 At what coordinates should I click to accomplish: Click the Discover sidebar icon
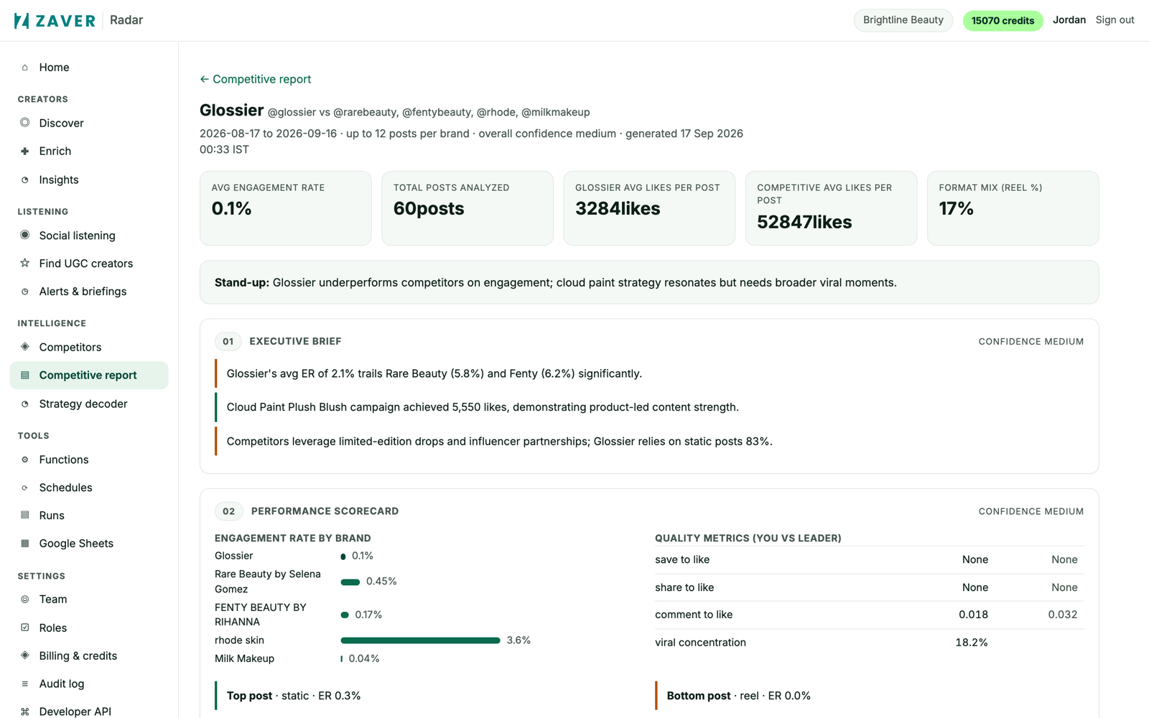coord(25,123)
